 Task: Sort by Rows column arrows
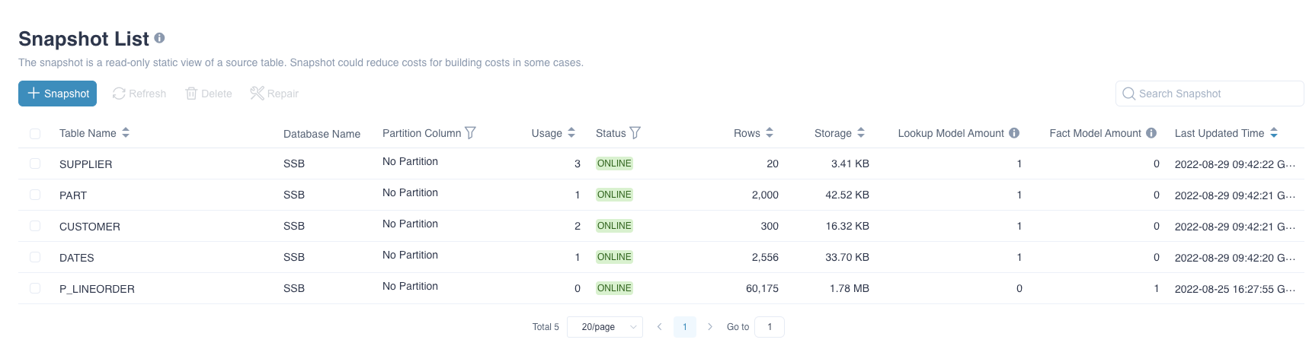pos(770,133)
